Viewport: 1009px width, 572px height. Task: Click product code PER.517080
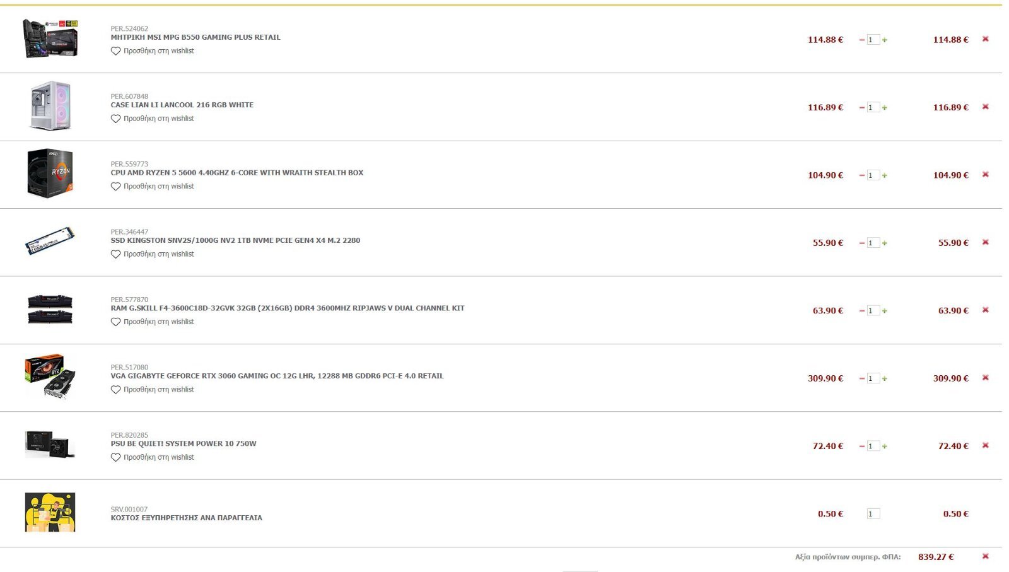(129, 368)
